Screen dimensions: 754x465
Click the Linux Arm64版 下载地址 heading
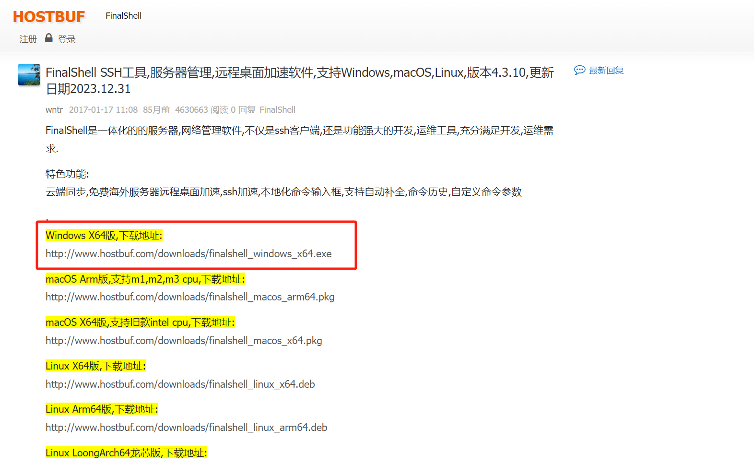102,409
